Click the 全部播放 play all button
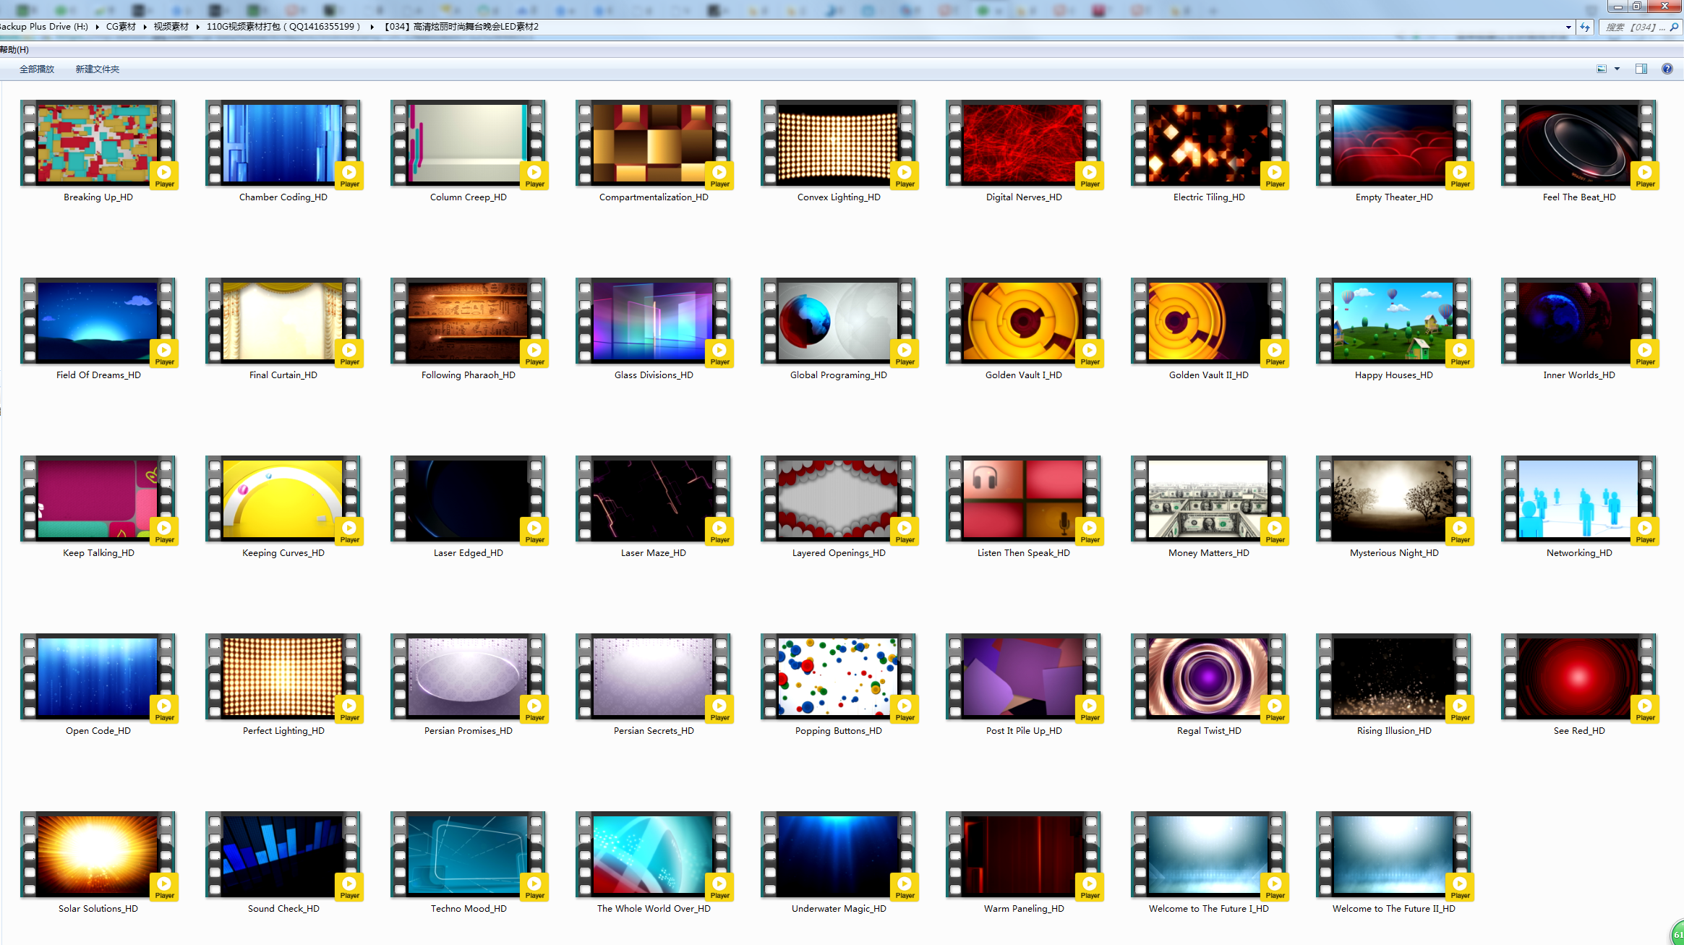The image size is (1684, 945). (x=37, y=69)
